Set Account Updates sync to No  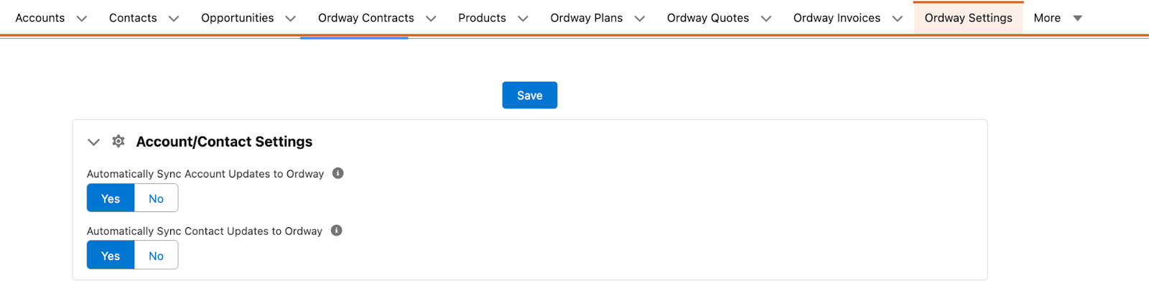(156, 198)
